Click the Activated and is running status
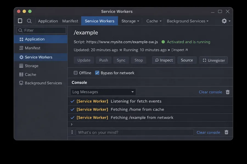Viewport: 247px width, 164px height. tap(188, 42)
